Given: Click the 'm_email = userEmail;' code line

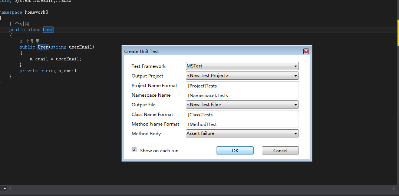Looking at the screenshot, I should (x=56, y=59).
